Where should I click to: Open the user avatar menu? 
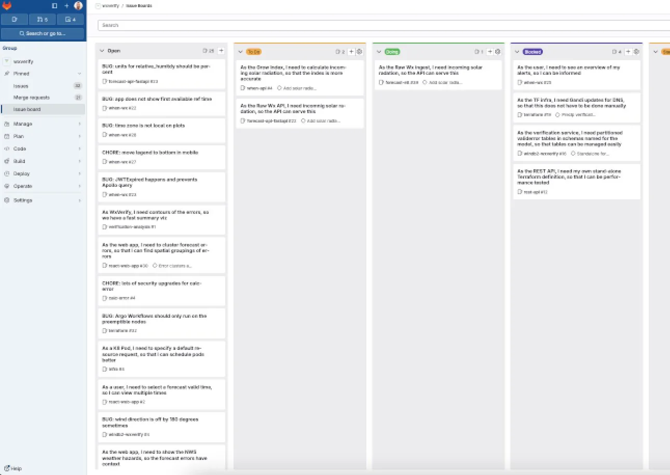tap(78, 6)
